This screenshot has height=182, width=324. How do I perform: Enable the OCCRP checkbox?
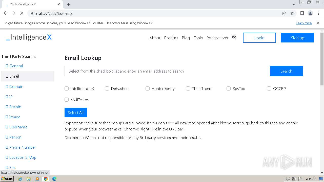[x=269, y=88]
